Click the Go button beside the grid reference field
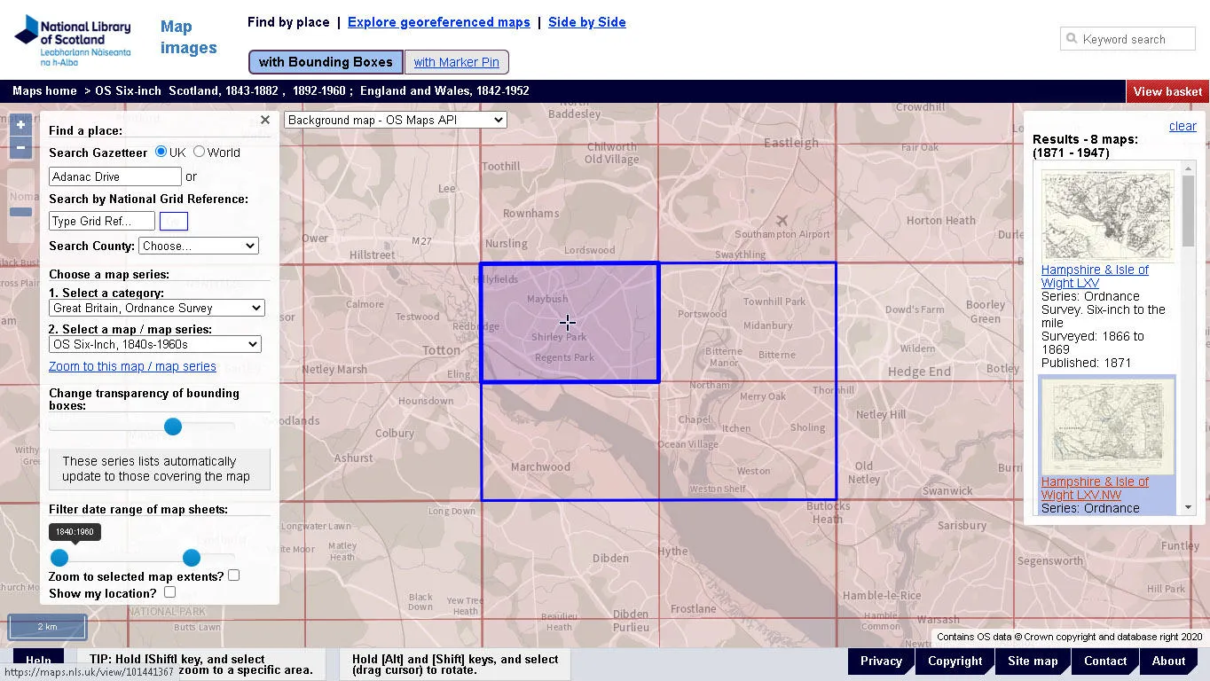 [174, 221]
